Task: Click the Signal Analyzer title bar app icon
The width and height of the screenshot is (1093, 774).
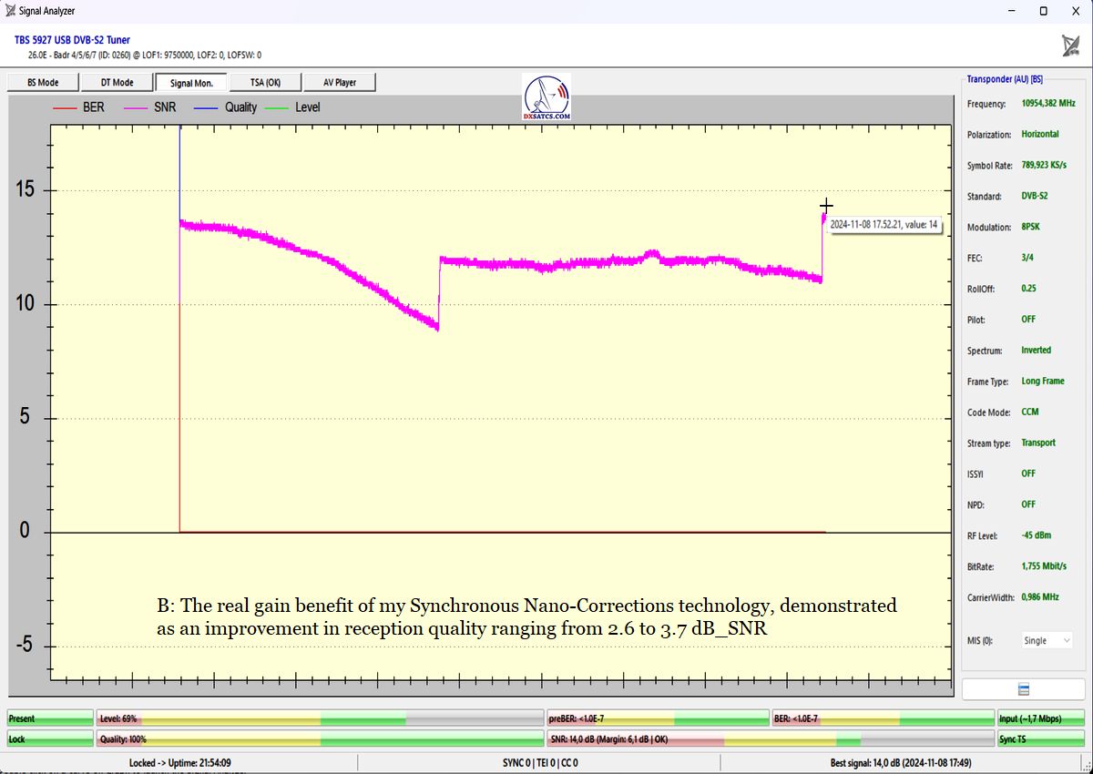Action: pos(11,11)
